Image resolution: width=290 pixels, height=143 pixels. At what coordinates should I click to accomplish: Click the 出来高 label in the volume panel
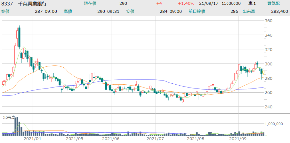pyautogui.click(x=9, y=118)
